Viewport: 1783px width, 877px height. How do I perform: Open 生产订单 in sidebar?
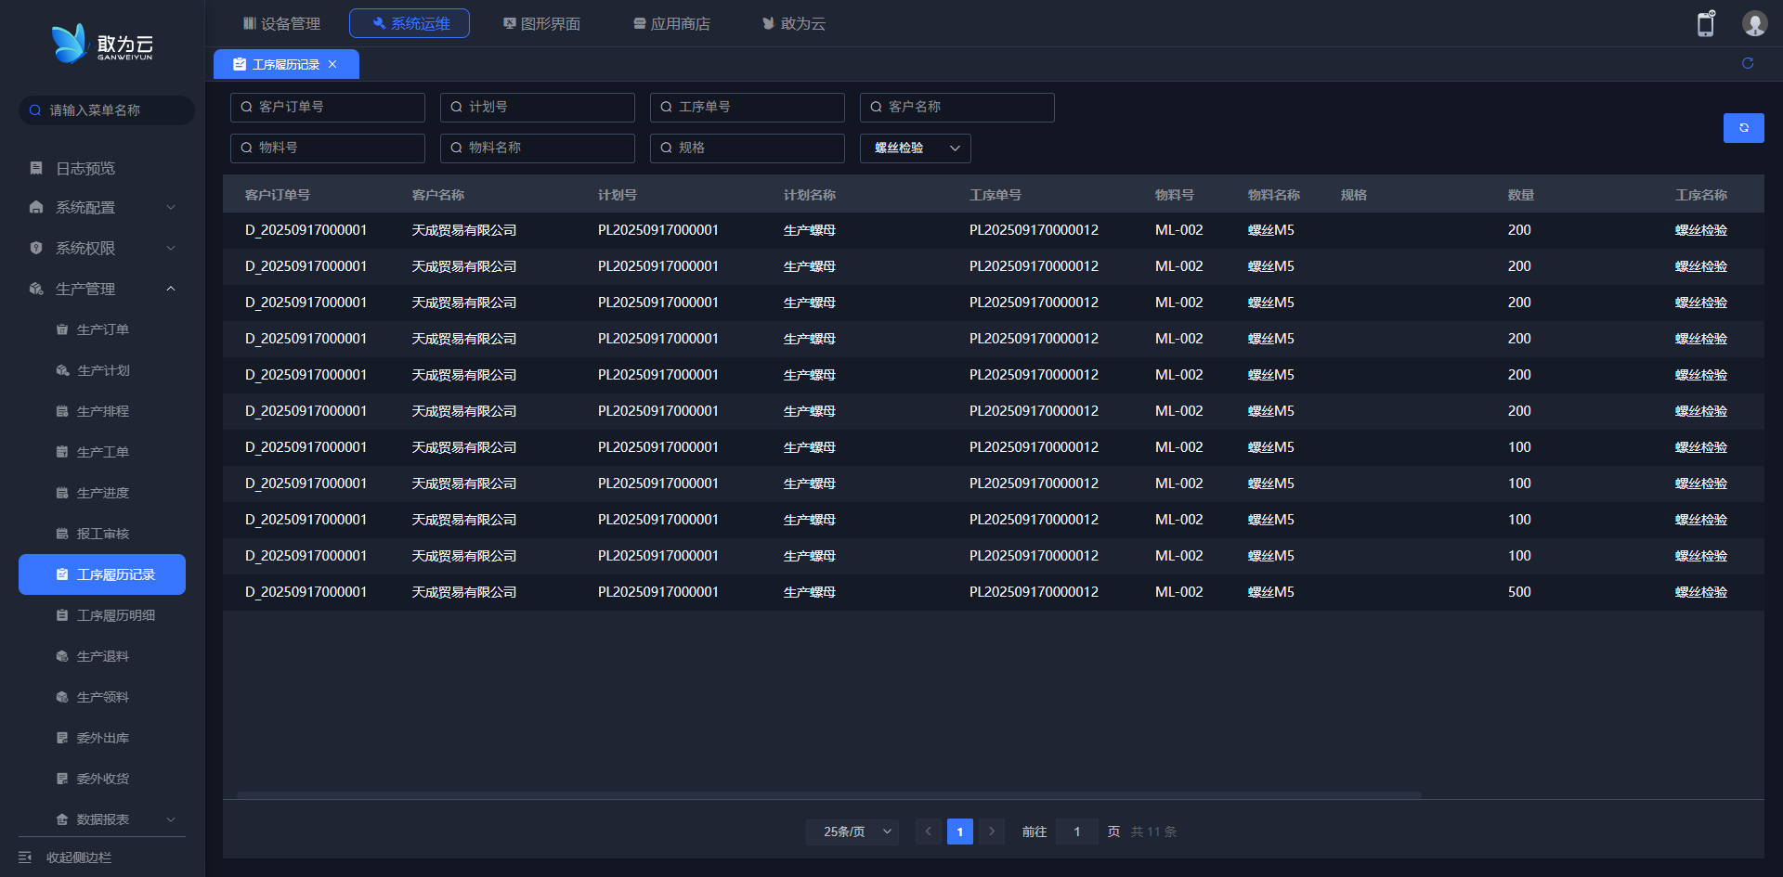pyautogui.click(x=102, y=329)
